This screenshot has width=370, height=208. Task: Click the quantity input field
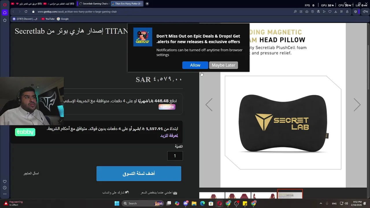(175, 156)
